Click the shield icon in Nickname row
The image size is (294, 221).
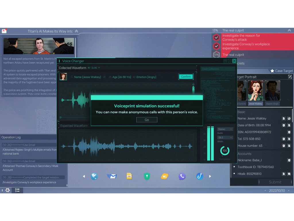[x=289, y=160]
